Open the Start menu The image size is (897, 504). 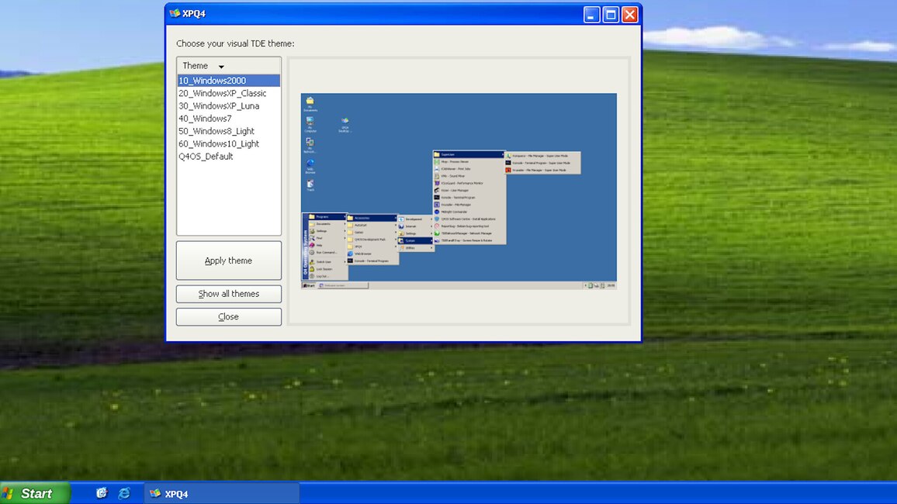click(x=35, y=493)
